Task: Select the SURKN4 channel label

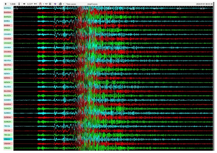Action: (x=7, y=117)
